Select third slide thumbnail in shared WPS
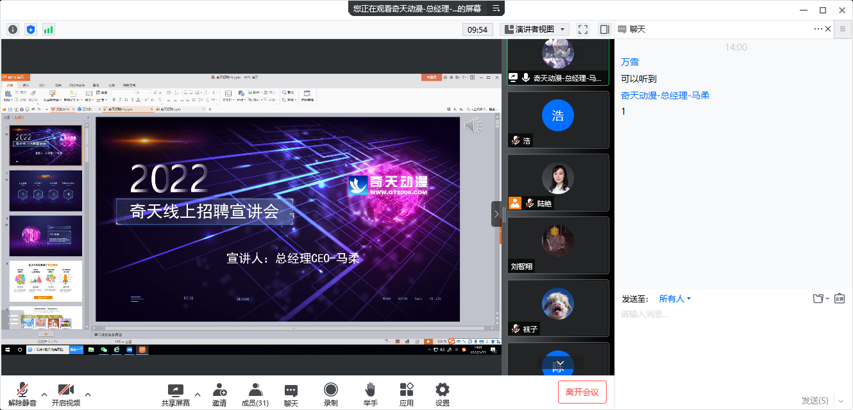The width and height of the screenshot is (853, 410). click(x=46, y=236)
